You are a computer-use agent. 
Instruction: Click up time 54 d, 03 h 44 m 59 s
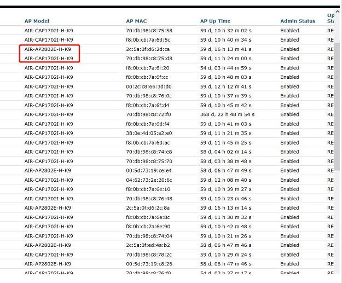pos(226,68)
